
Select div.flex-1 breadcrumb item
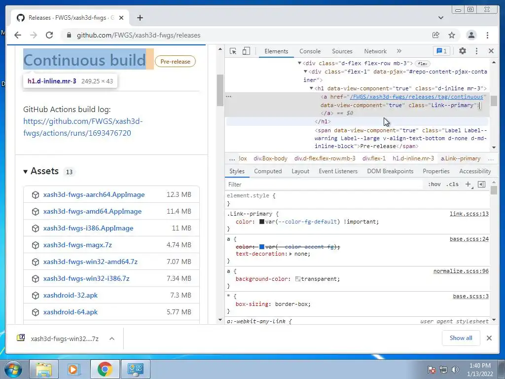click(x=374, y=158)
